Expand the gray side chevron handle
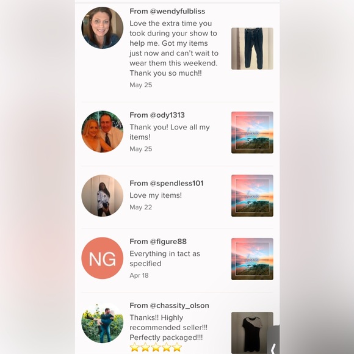354x354 pixels. click(x=273, y=341)
